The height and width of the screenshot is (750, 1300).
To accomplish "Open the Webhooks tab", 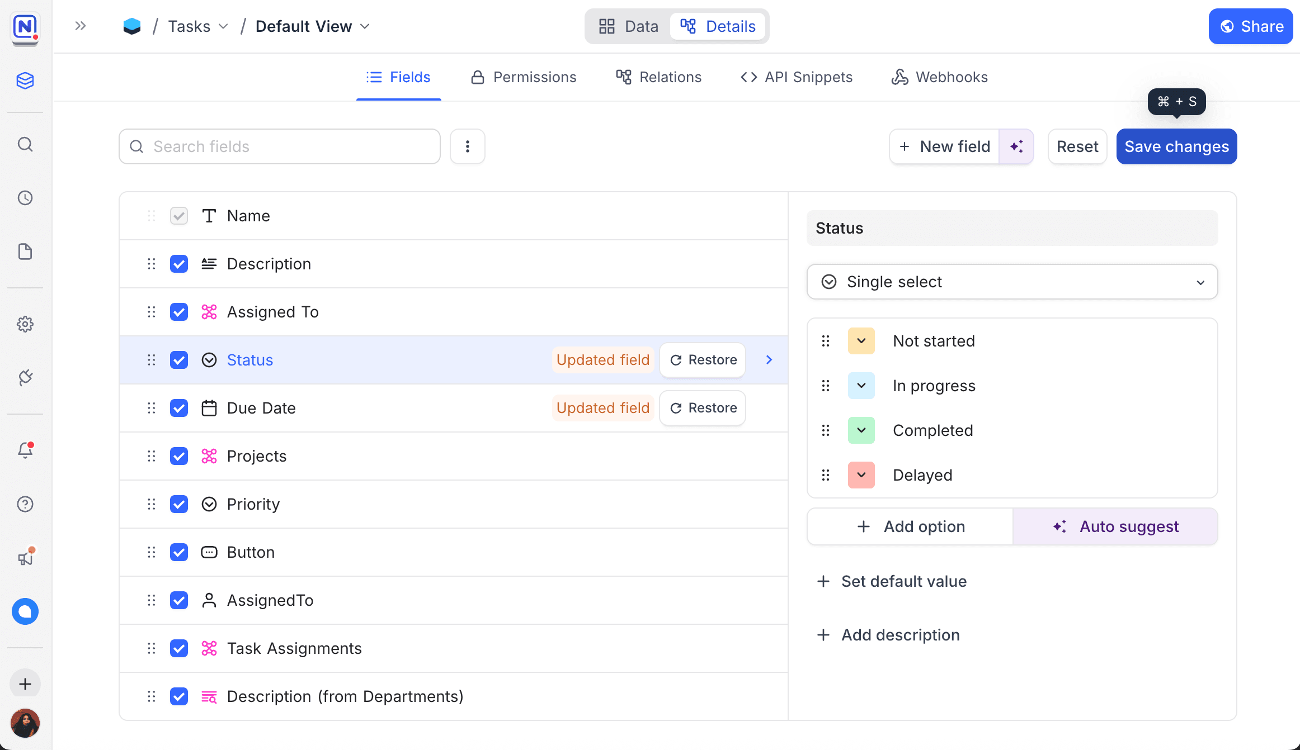I will pos(940,77).
